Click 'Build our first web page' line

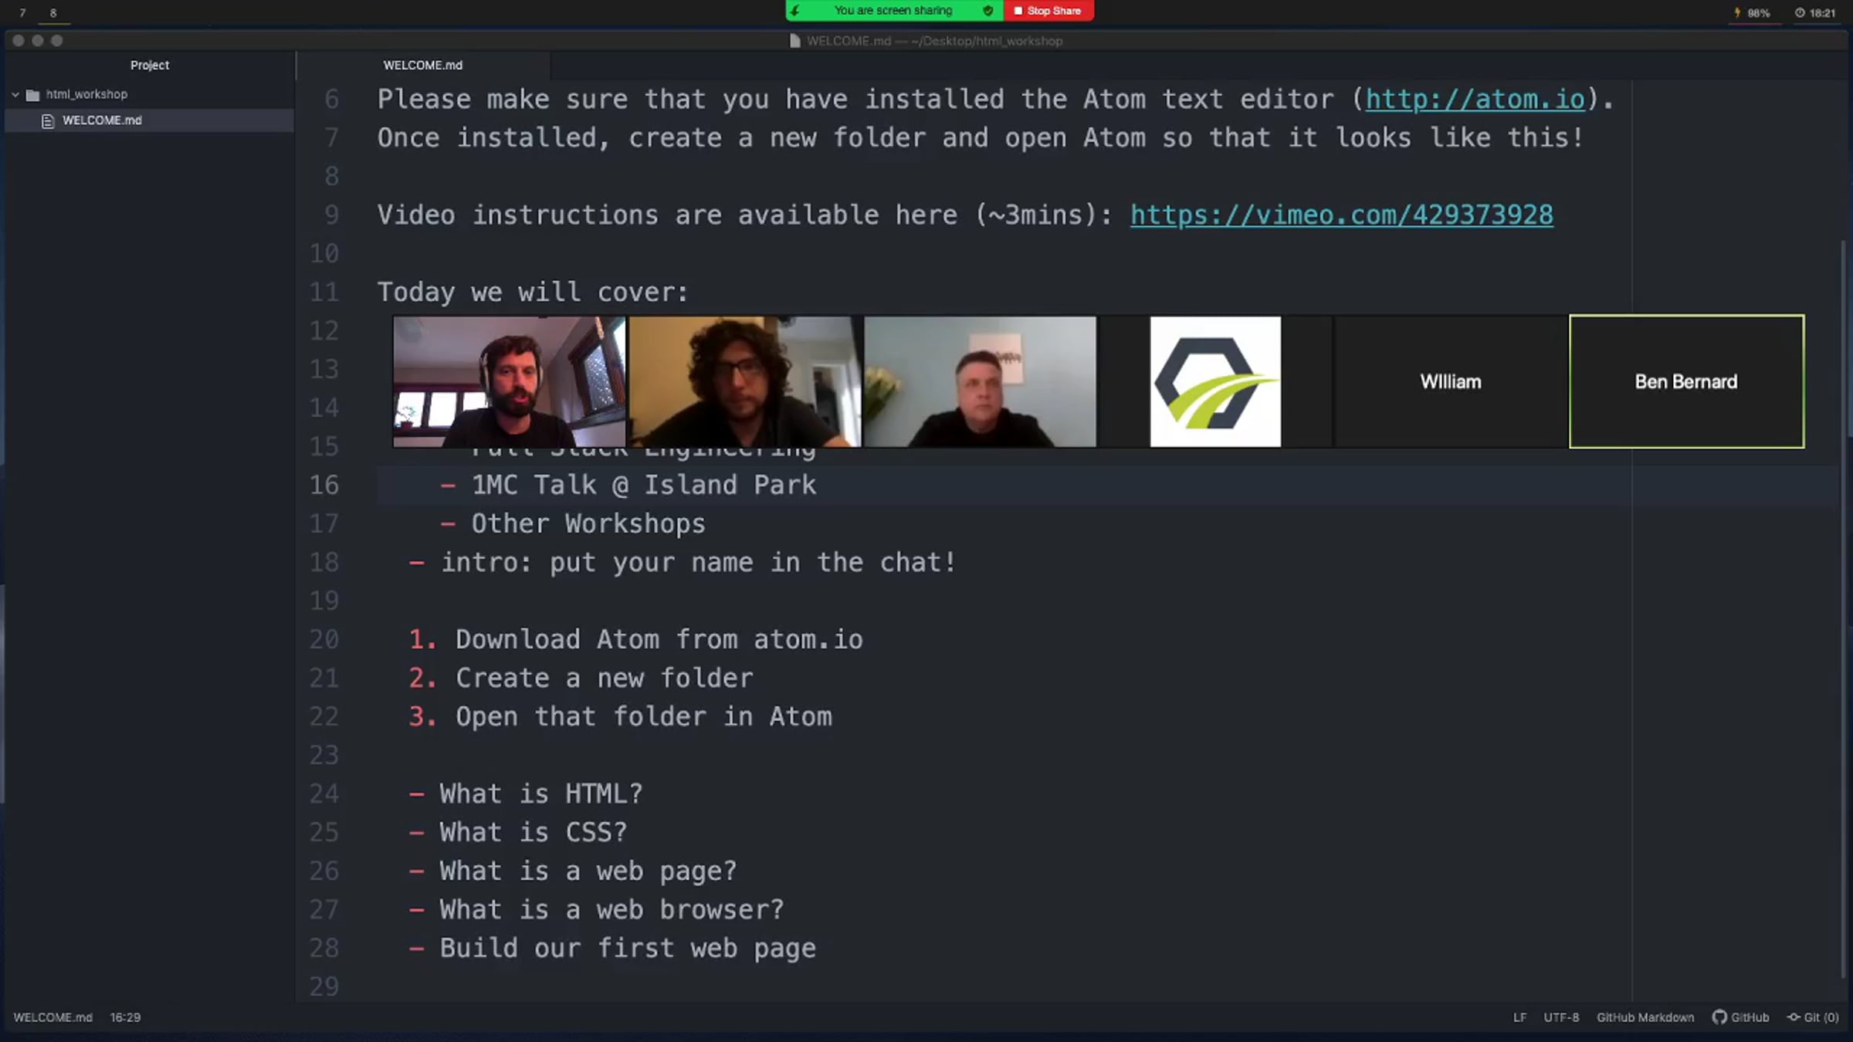tap(628, 949)
